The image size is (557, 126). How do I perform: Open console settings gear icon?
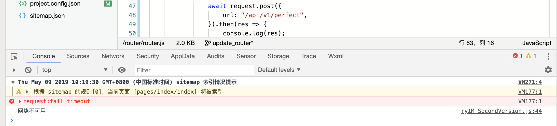tap(548, 70)
